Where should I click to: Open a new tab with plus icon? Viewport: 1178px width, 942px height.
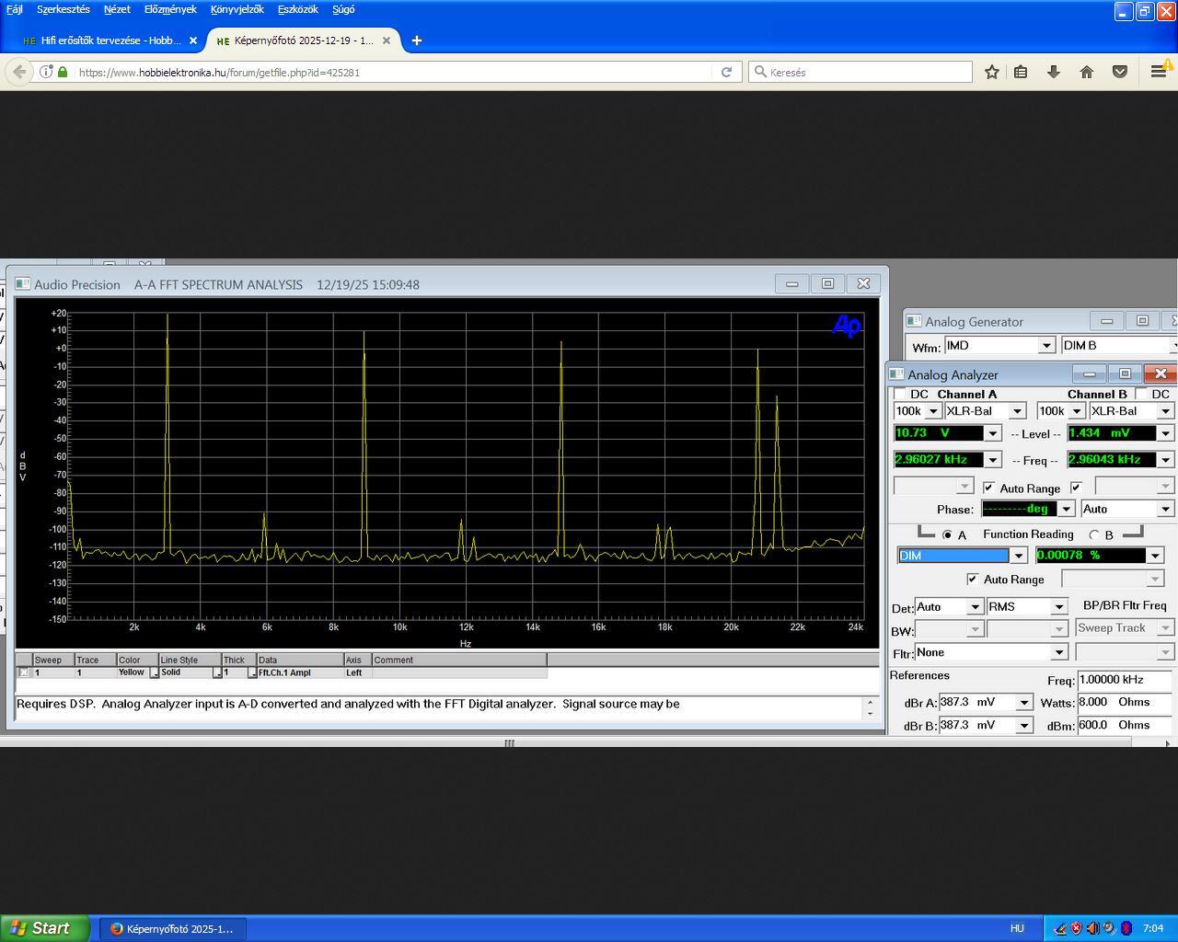pyautogui.click(x=416, y=40)
